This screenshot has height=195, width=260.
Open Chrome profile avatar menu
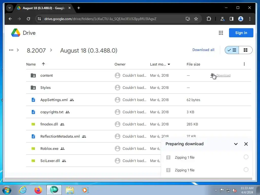coord(241,19)
